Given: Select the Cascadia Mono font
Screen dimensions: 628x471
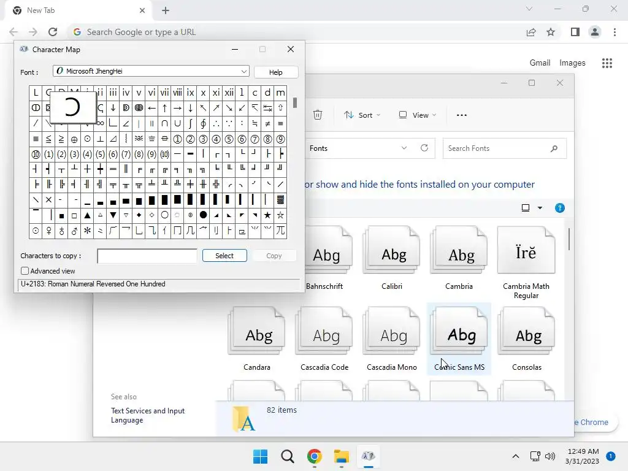Looking at the screenshot, I should pyautogui.click(x=392, y=339).
